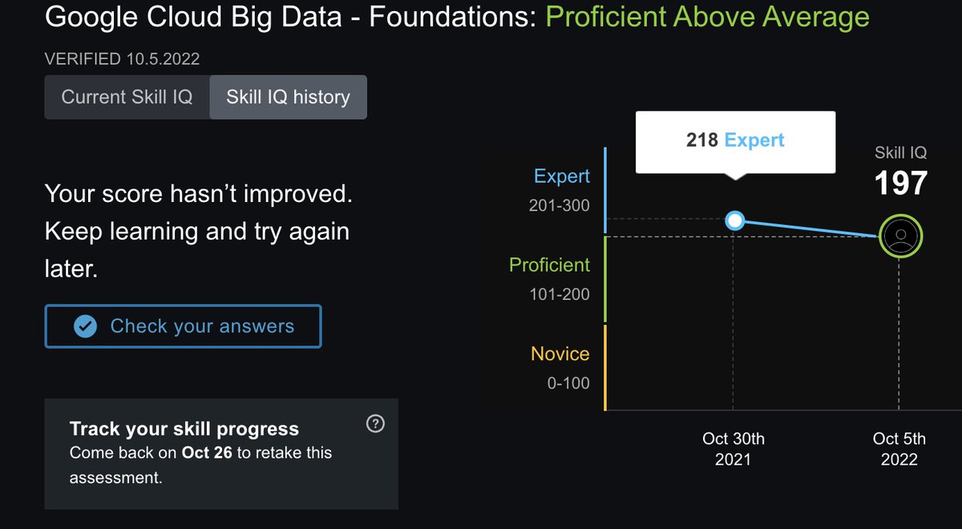Select the Novice level label

pos(560,353)
